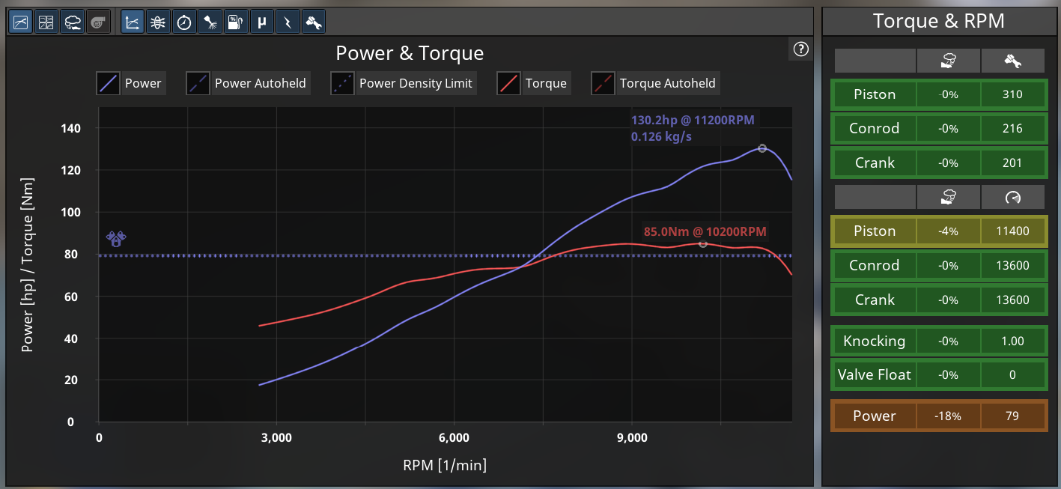This screenshot has width=1061, height=489.
Task: Show the fuel pump percentage graph
Action: [x=235, y=22]
